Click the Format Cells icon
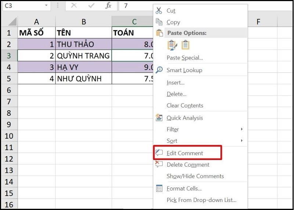 [159, 188]
